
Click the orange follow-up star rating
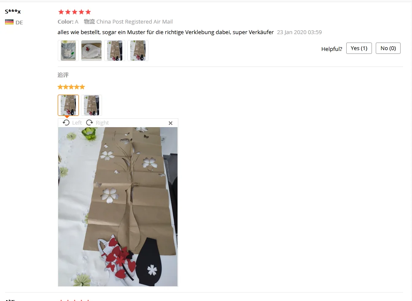pyautogui.click(x=71, y=87)
